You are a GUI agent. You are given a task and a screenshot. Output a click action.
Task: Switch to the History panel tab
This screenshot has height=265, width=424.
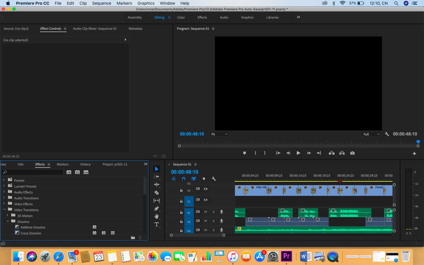point(85,164)
